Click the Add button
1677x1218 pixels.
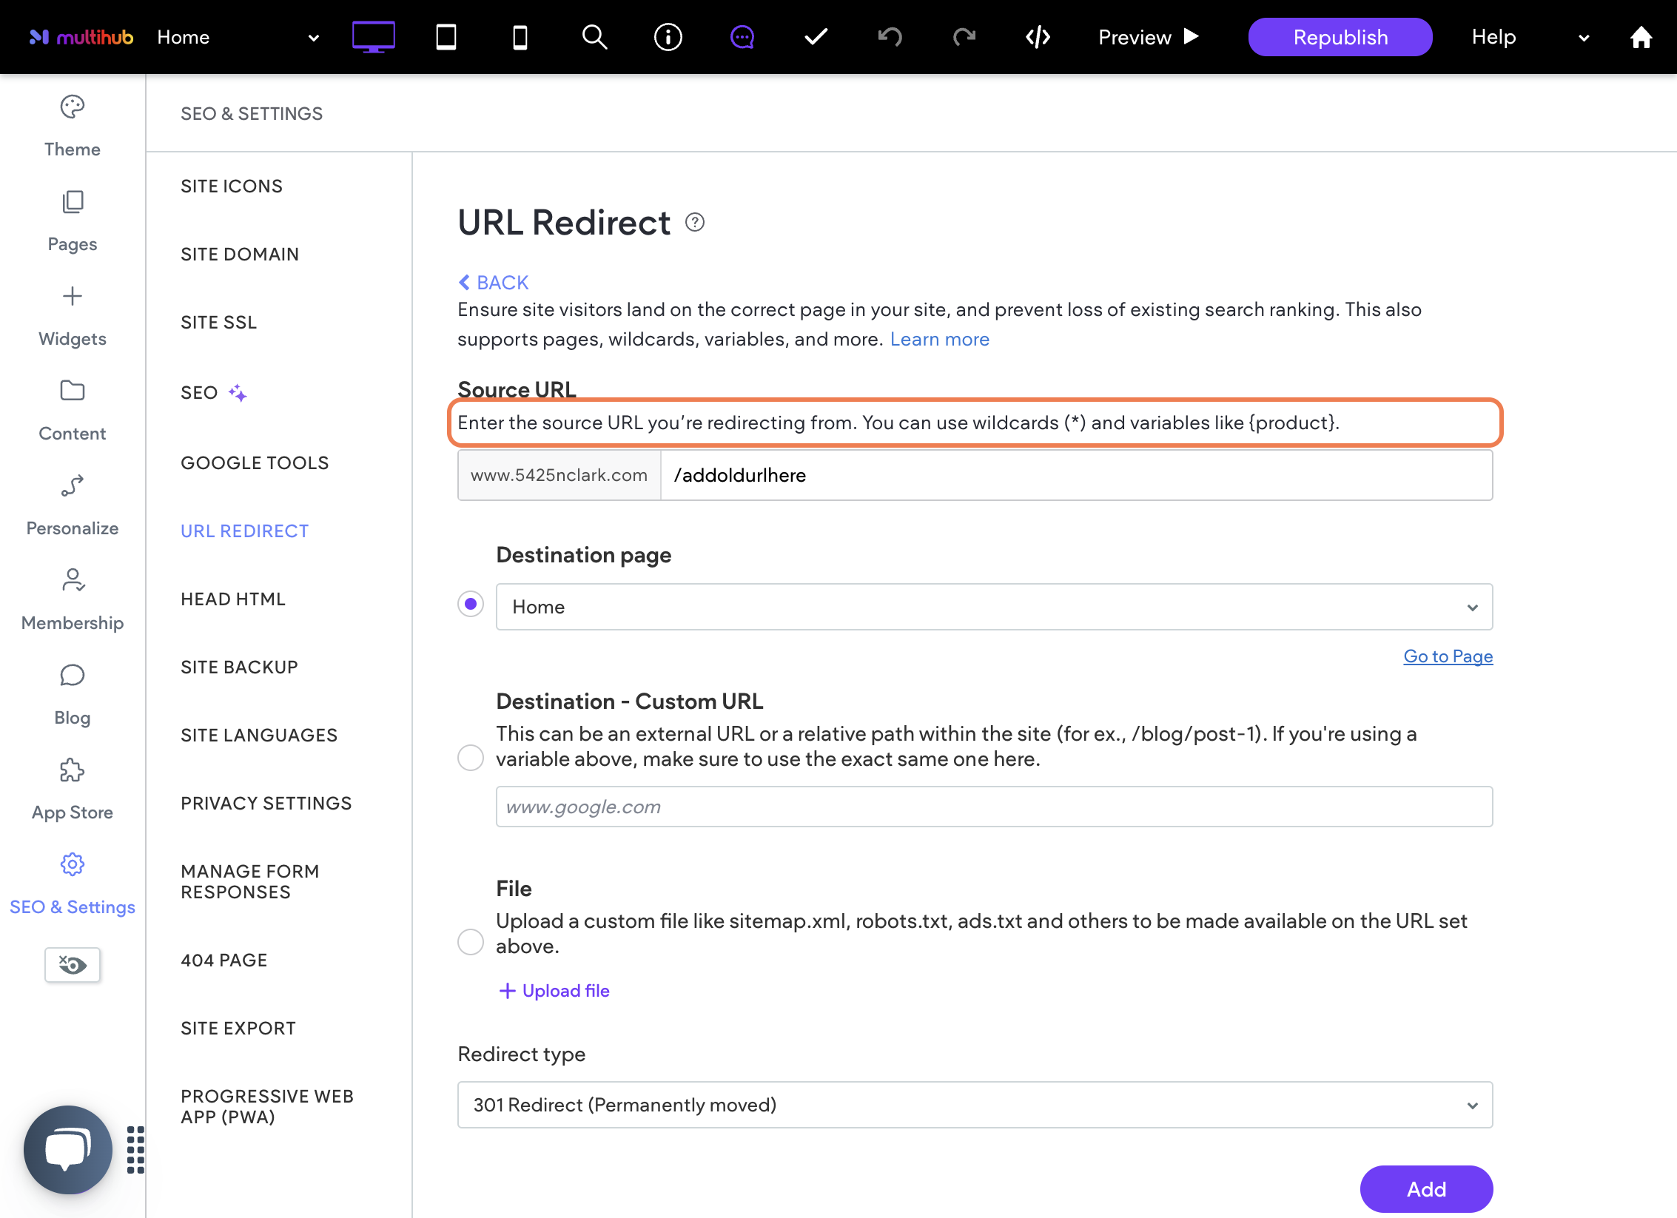coord(1426,1188)
